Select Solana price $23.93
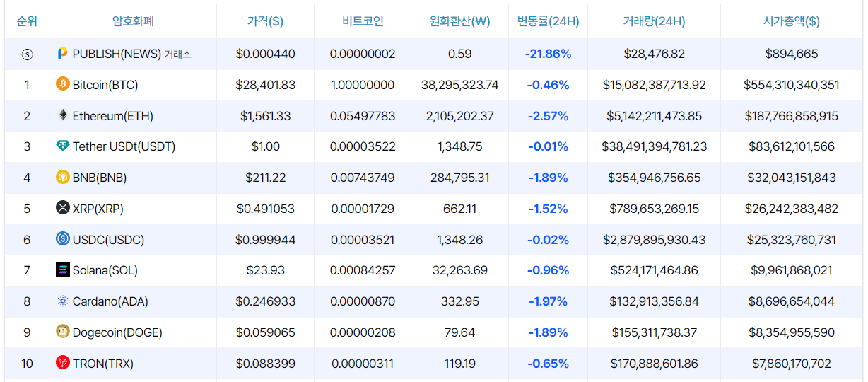The width and height of the screenshot is (868, 382). tap(266, 270)
